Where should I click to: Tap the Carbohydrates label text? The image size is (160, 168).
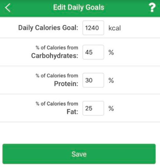[x=54, y=56]
